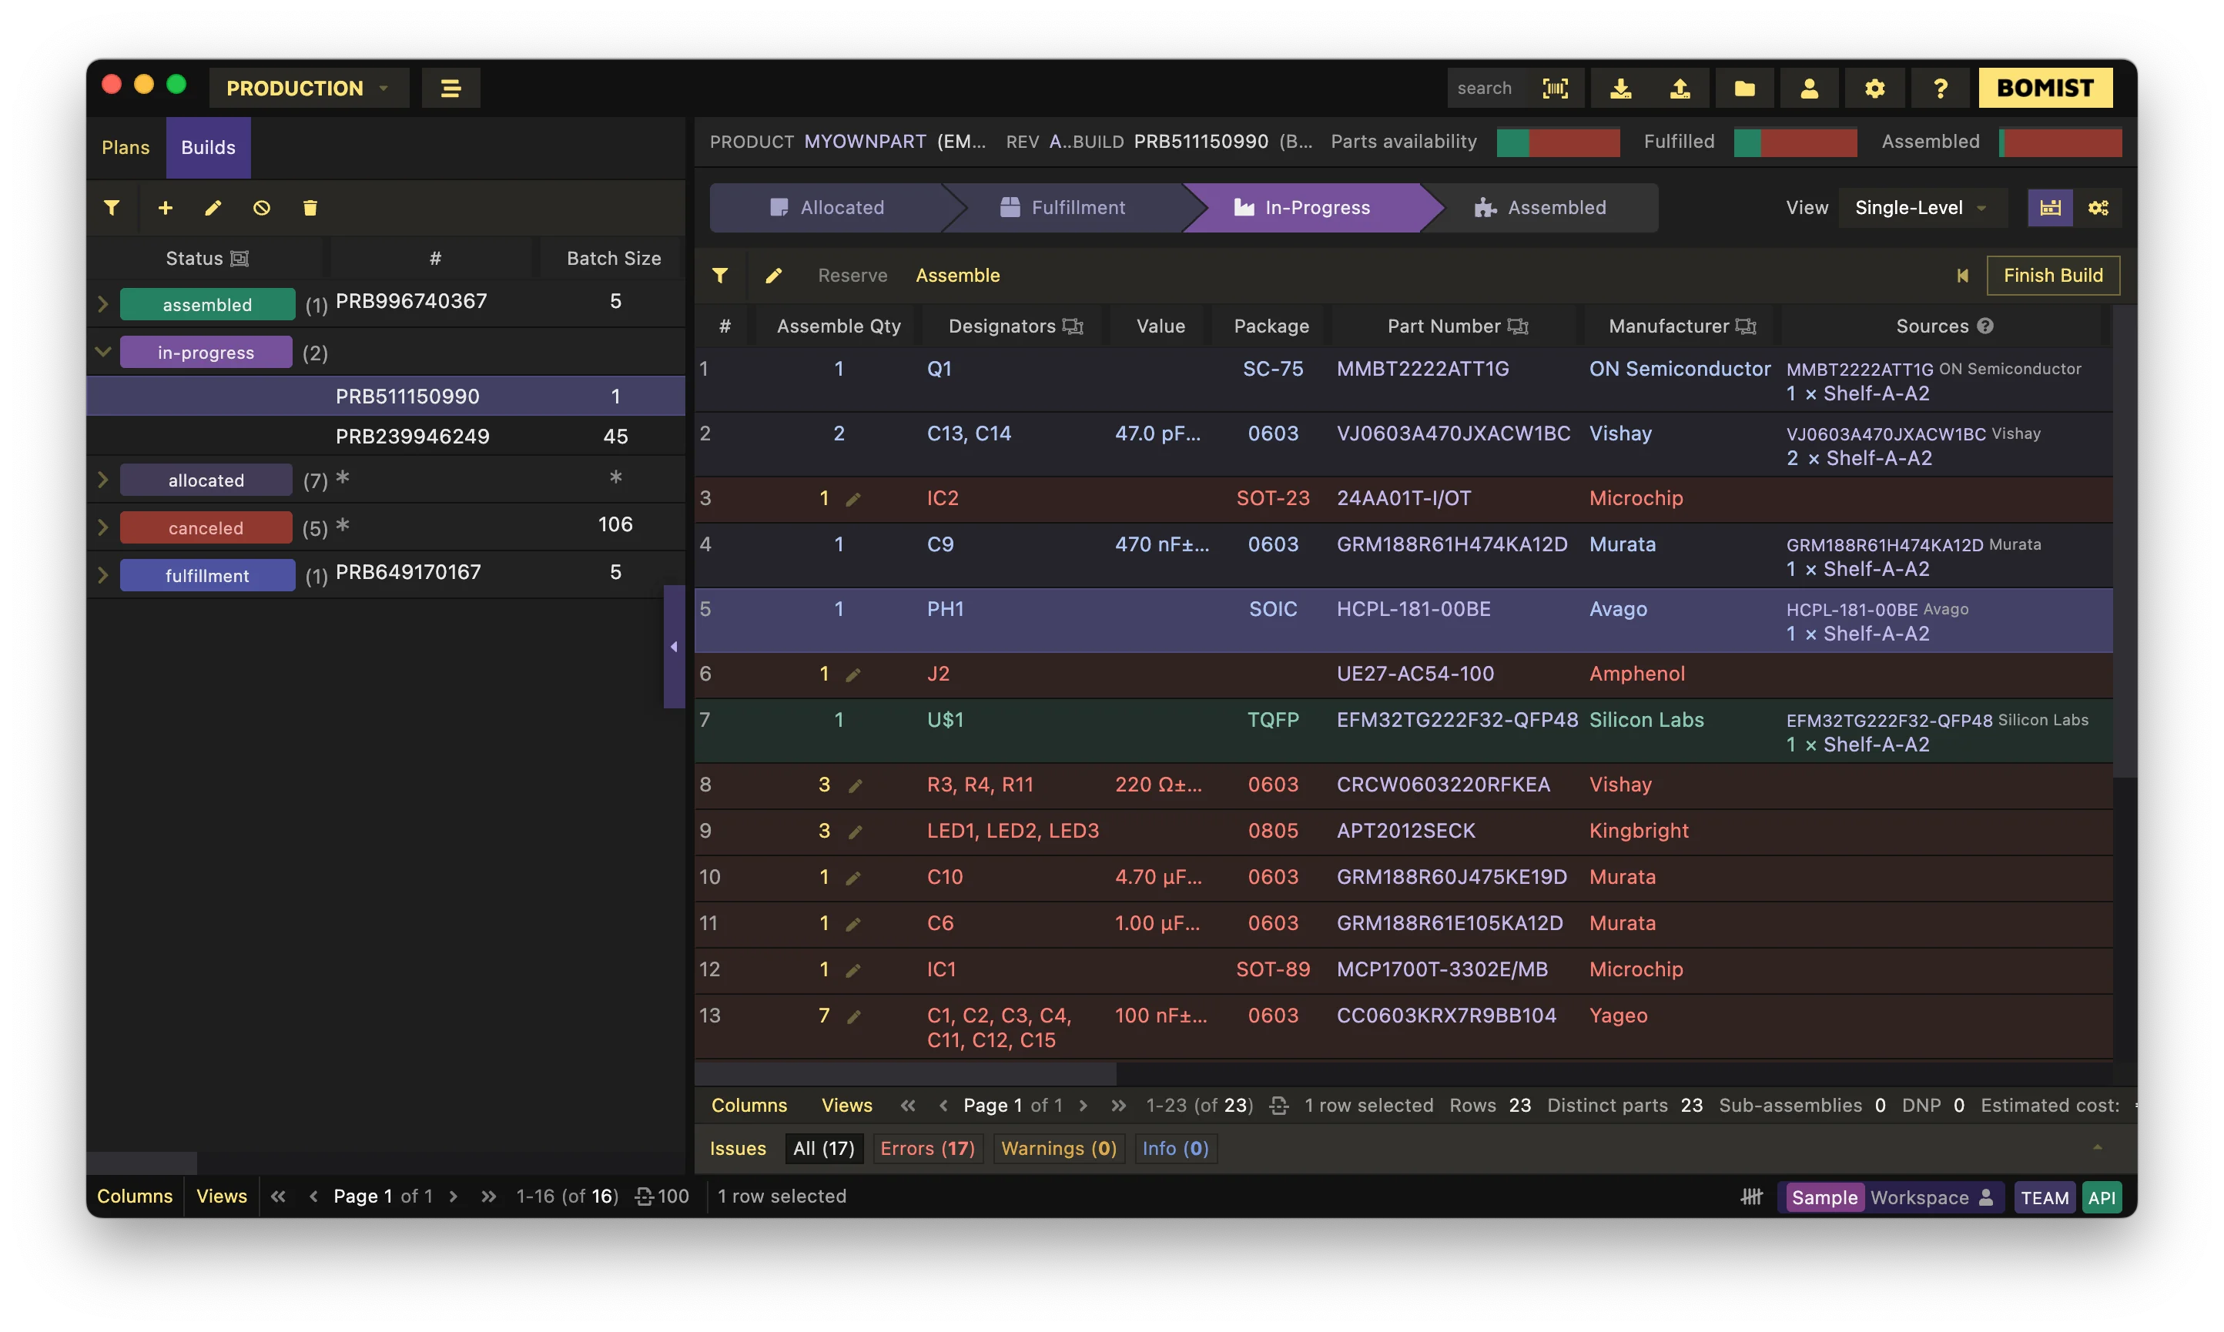2224x1332 pixels.
Task: Toggle the Warnings (0) issue filter
Action: (1058, 1148)
